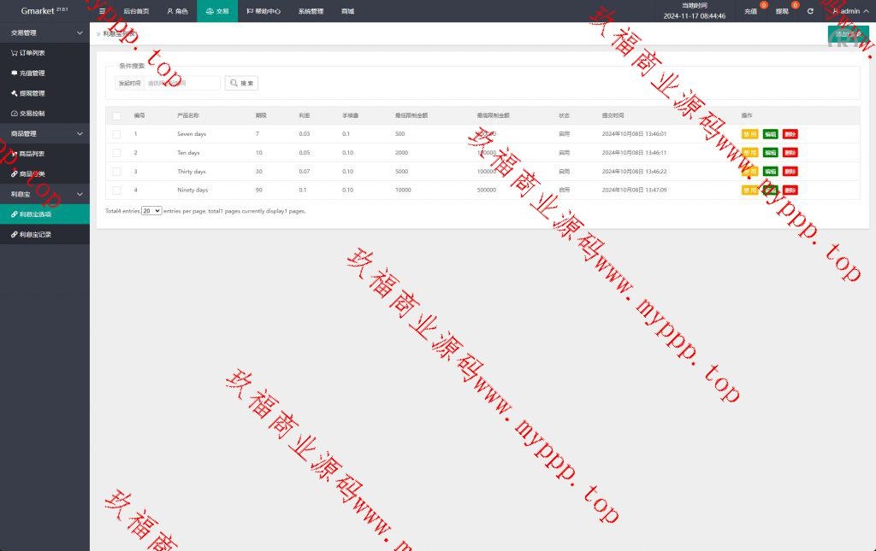Click the 发起时间 date input field
The image size is (876, 551).
180,83
